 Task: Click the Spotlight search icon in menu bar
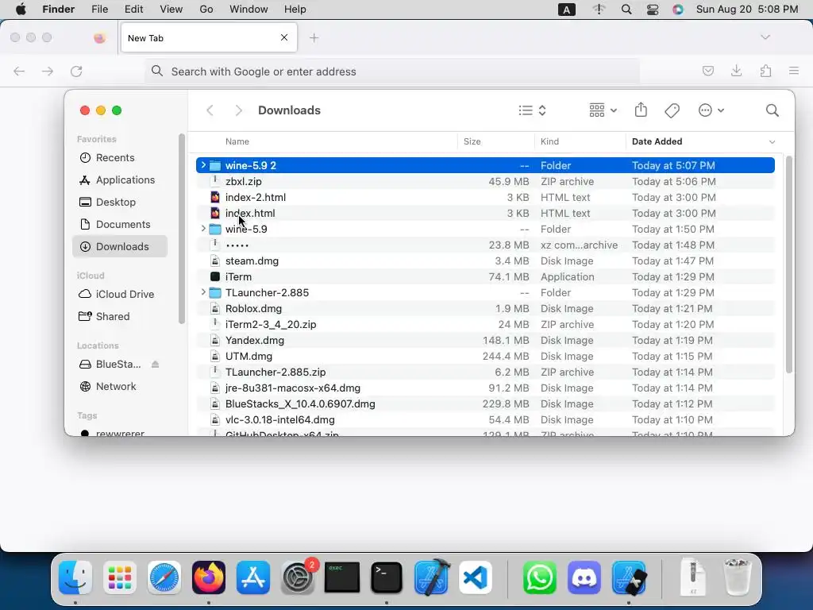pos(626,10)
